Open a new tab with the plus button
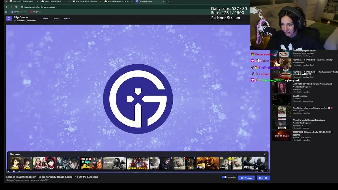The height and width of the screenshot is (190, 338). pos(168,1)
